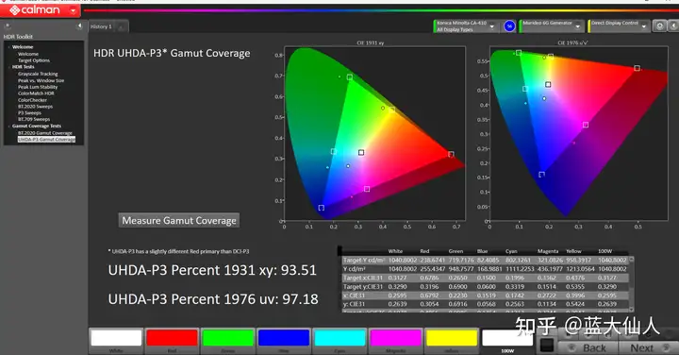The height and width of the screenshot is (355, 679).
Task: Collapse the HDR Toolkit sidebar with arrow icon
Action: pyautogui.click(x=79, y=26)
